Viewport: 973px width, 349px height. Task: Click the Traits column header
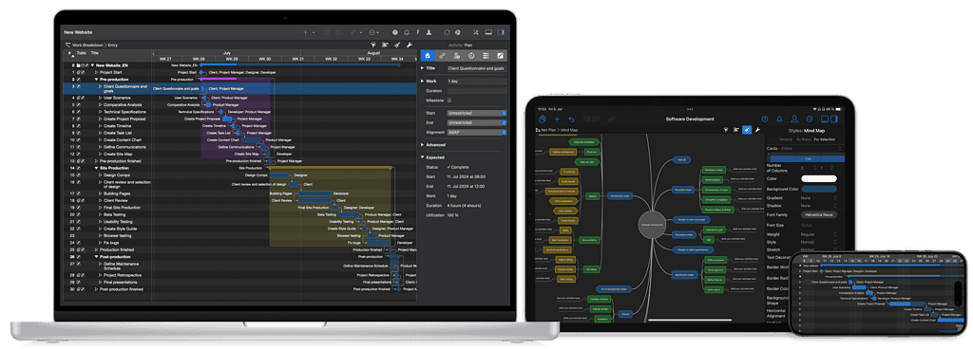point(82,53)
